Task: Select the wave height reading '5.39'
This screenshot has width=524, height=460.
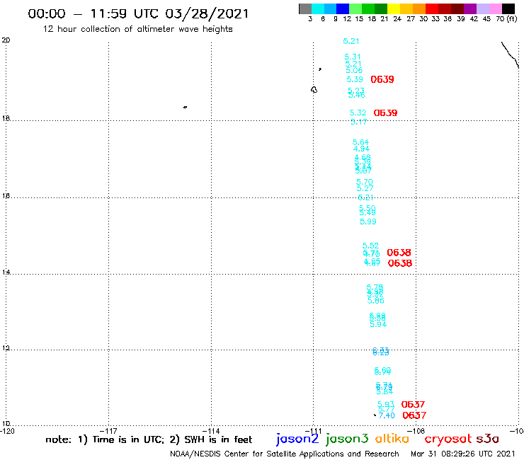Action: pos(355,79)
